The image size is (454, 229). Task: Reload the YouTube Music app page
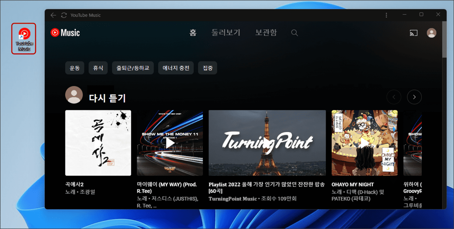coord(64,15)
